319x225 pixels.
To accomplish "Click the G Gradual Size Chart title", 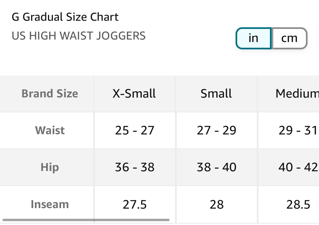I will click(x=65, y=17).
